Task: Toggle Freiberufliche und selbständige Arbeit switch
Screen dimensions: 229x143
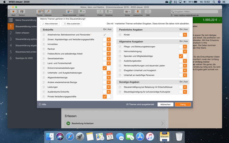Action: click(106, 54)
